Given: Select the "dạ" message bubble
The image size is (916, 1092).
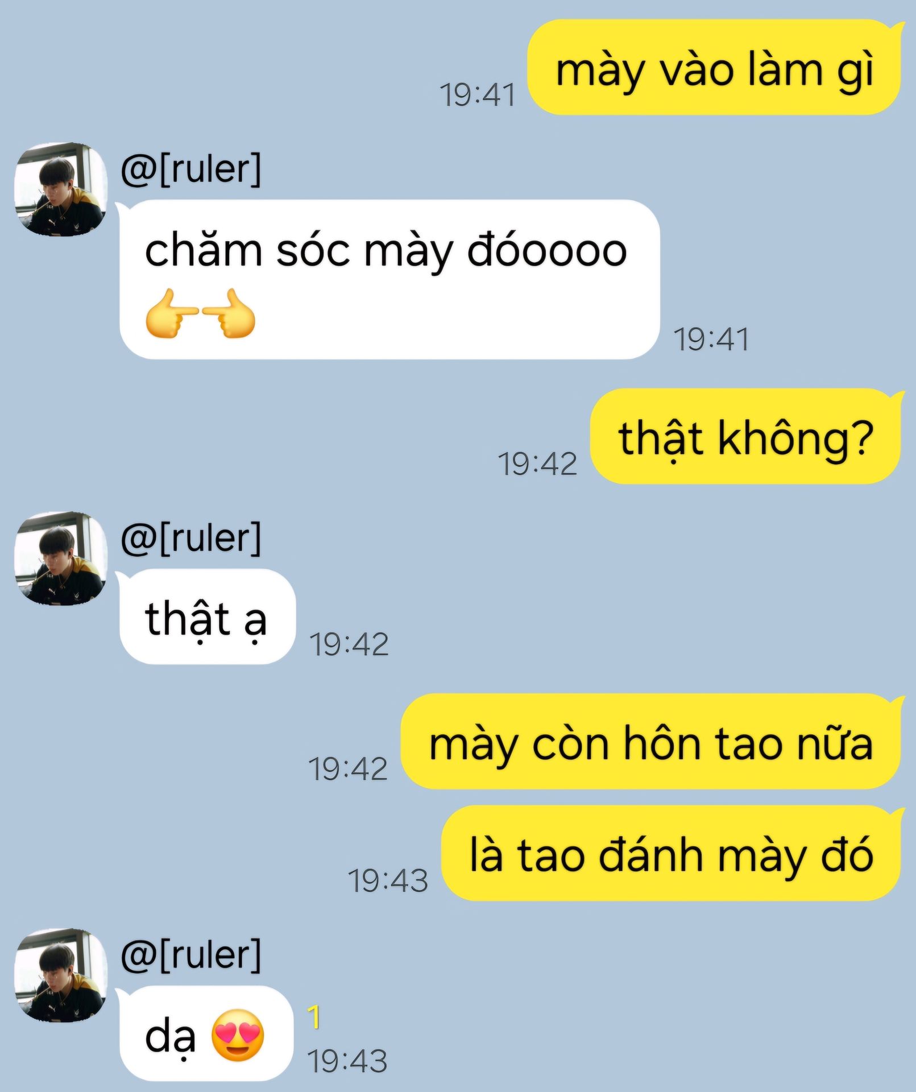Looking at the screenshot, I should [206, 1033].
